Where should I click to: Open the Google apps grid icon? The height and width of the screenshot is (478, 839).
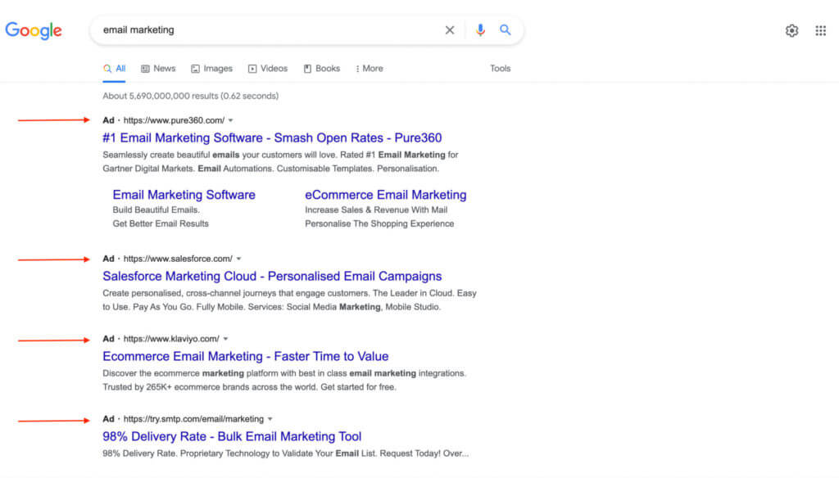click(x=820, y=30)
